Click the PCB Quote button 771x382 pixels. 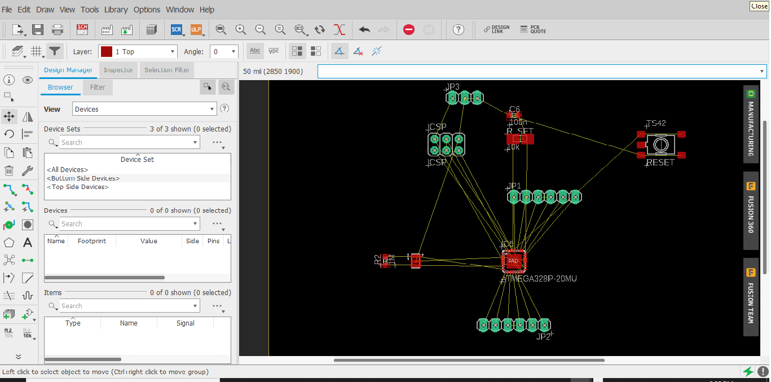pos(533,29)
